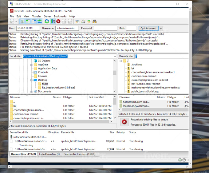Open the Bookmarks menu
This screenshot has width=209, height=173.
[60, 16]
